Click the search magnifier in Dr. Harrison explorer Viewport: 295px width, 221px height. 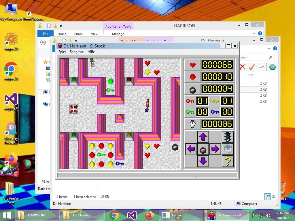(271, 57)
